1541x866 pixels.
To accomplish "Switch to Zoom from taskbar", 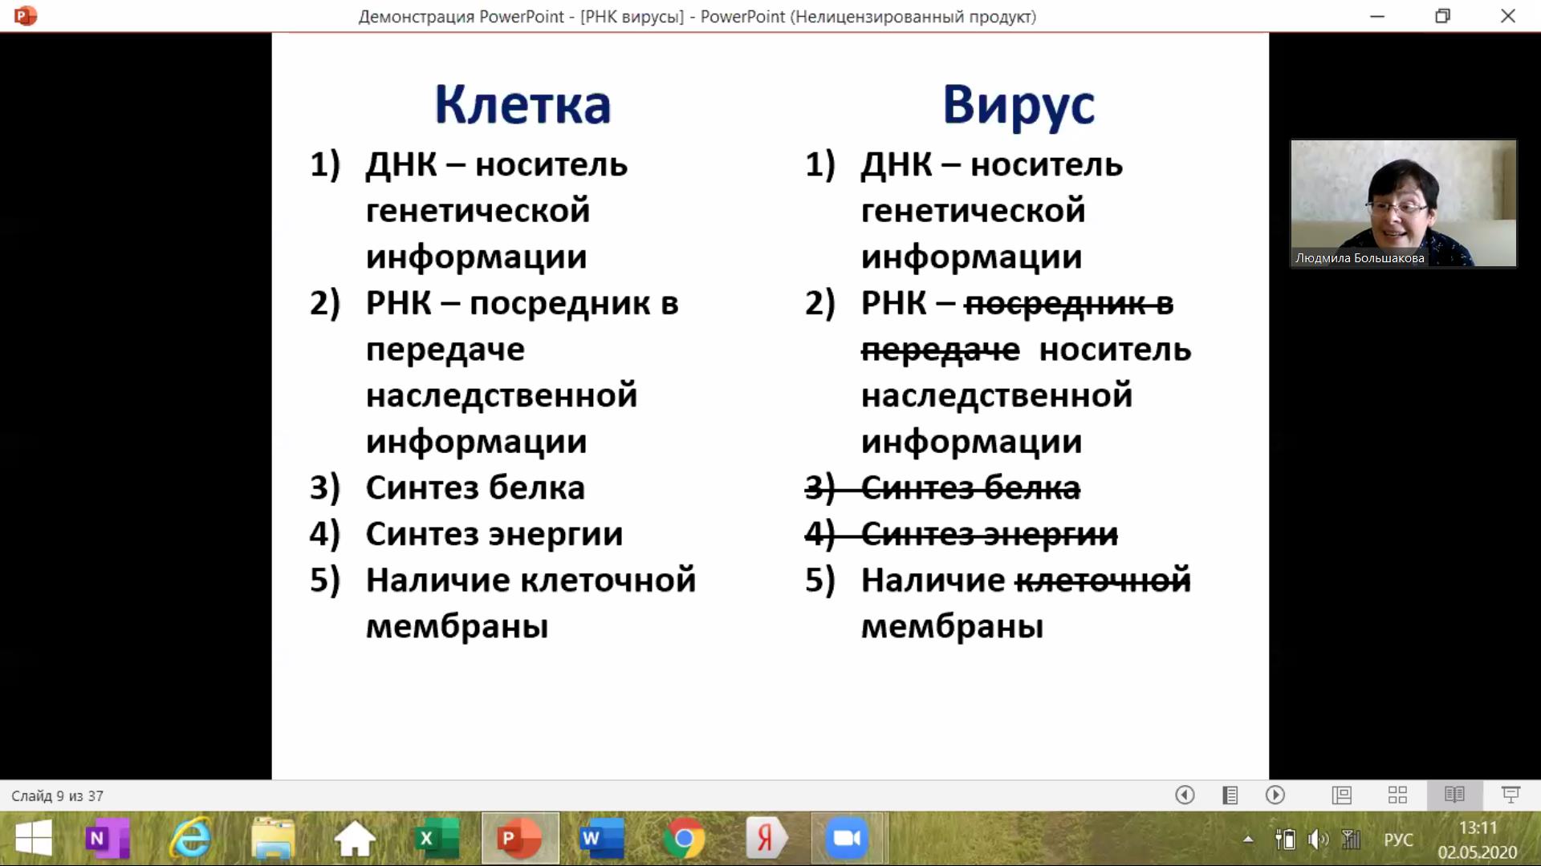I will click(848, 839).
